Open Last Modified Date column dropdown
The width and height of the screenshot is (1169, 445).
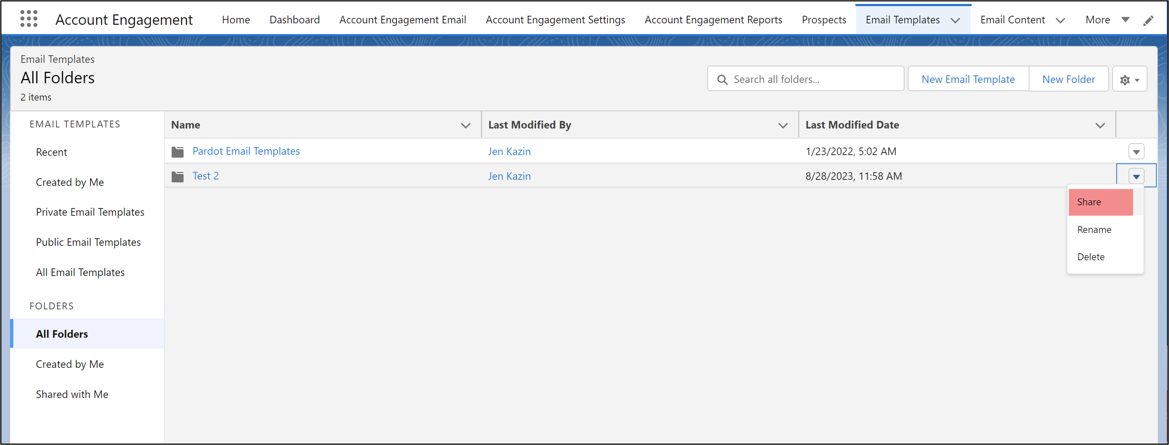coord(1100,126)
